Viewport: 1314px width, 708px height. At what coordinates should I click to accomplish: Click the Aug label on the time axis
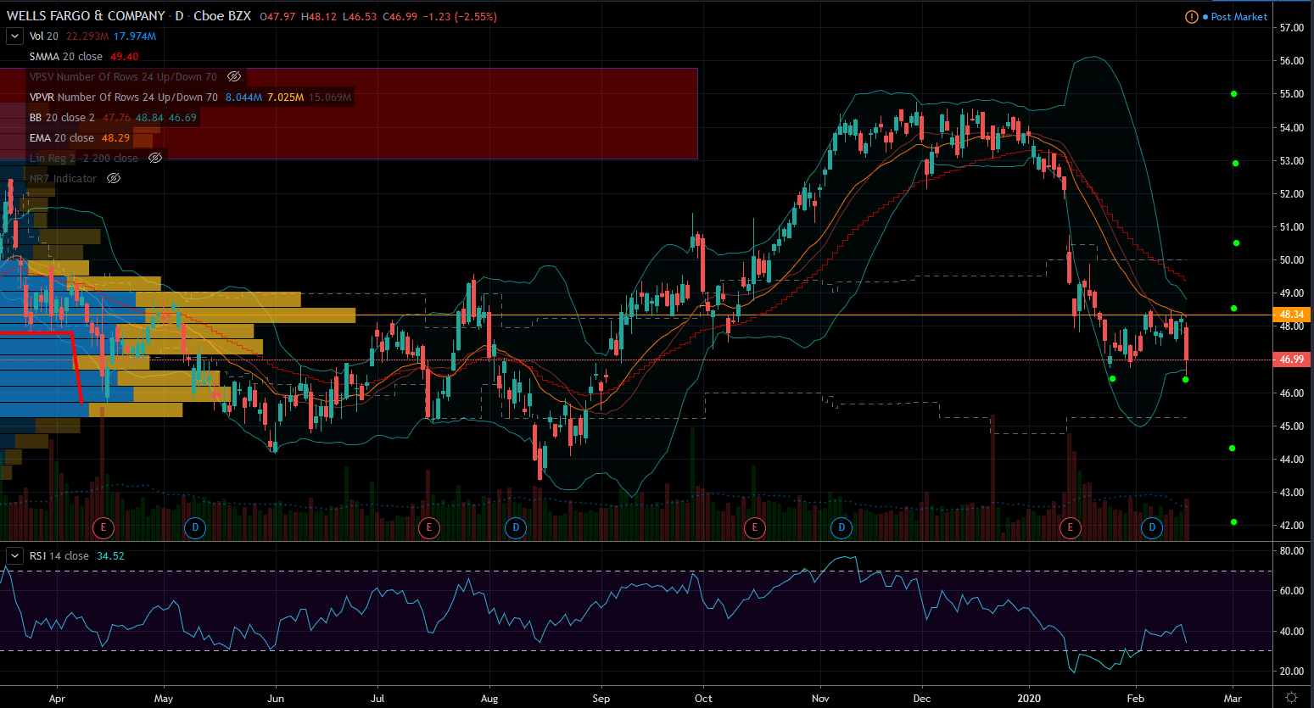(x=489, y=699)
